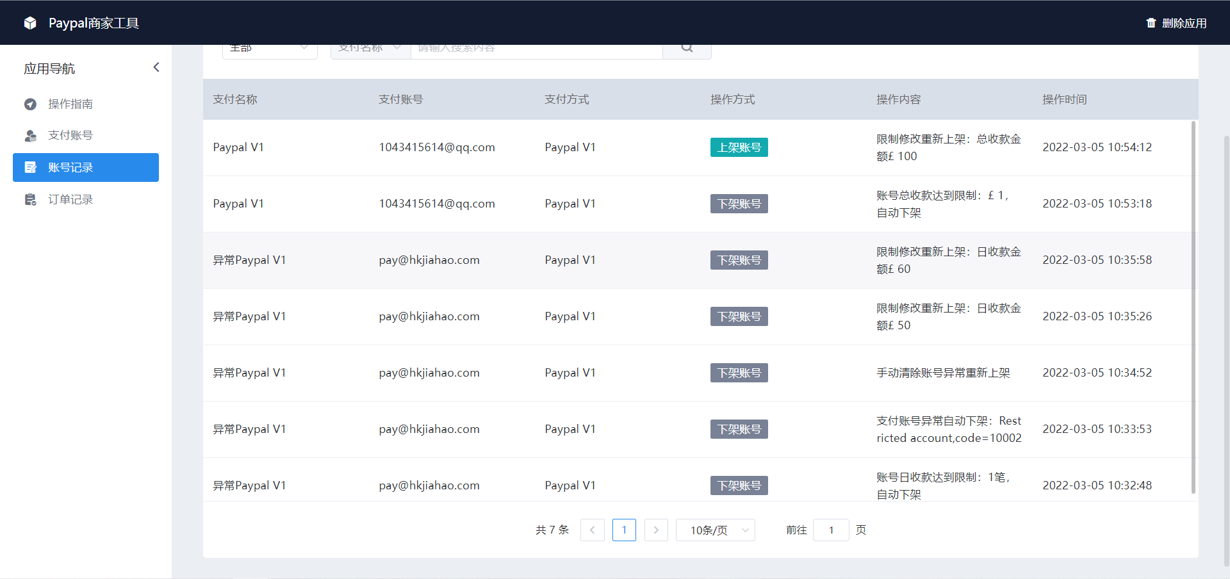Click 限制修改重新上架:日收款金额£ 60 text
The height and width of the screenshot is (579, 1230).
click(949, 260)
